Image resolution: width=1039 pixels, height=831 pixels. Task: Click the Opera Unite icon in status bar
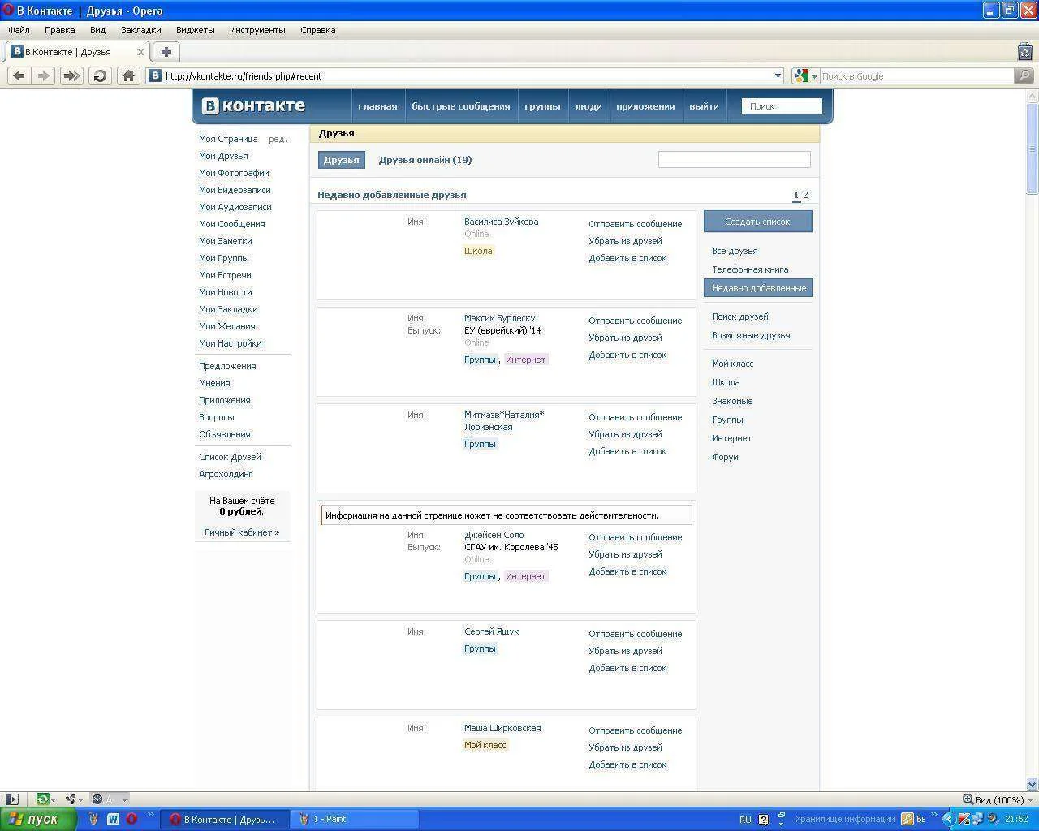pos(71,799)
